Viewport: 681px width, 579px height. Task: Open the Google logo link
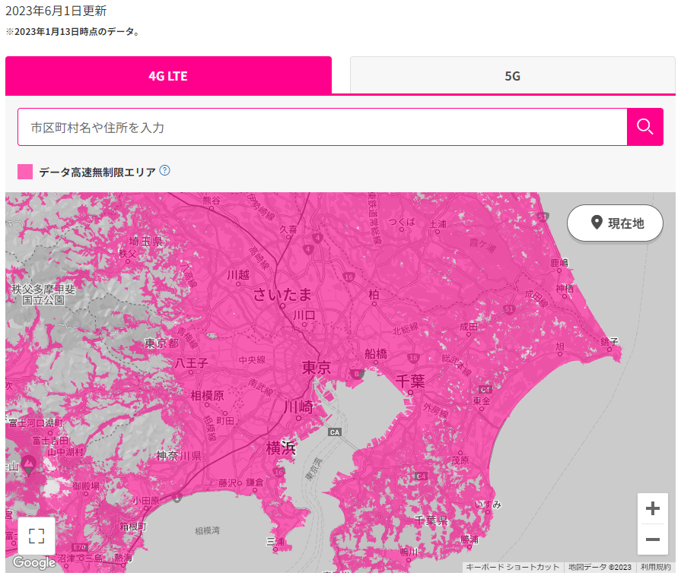click(x=34, y=562)
